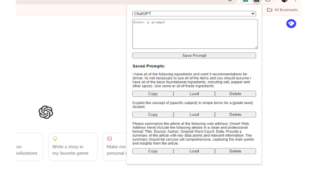Click the lightbulb icon on story card

point(55,139)
